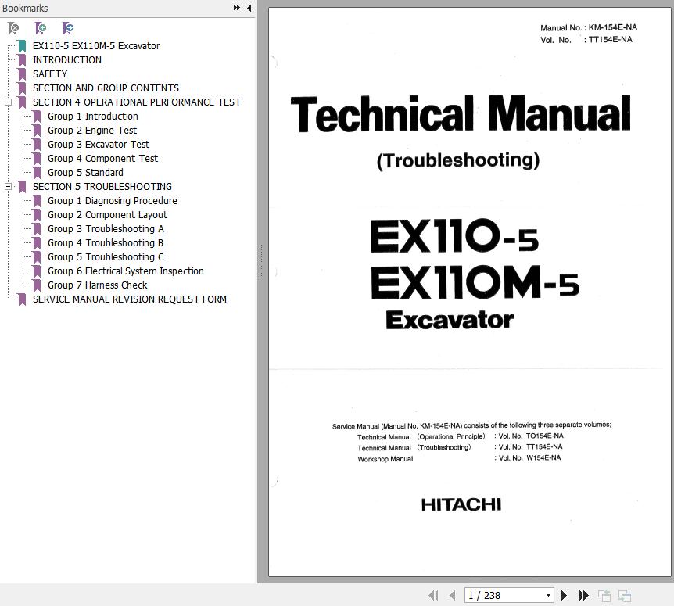674x606 pixels.
Task: Click the delete bookmark icon
Action: (13, 28)
